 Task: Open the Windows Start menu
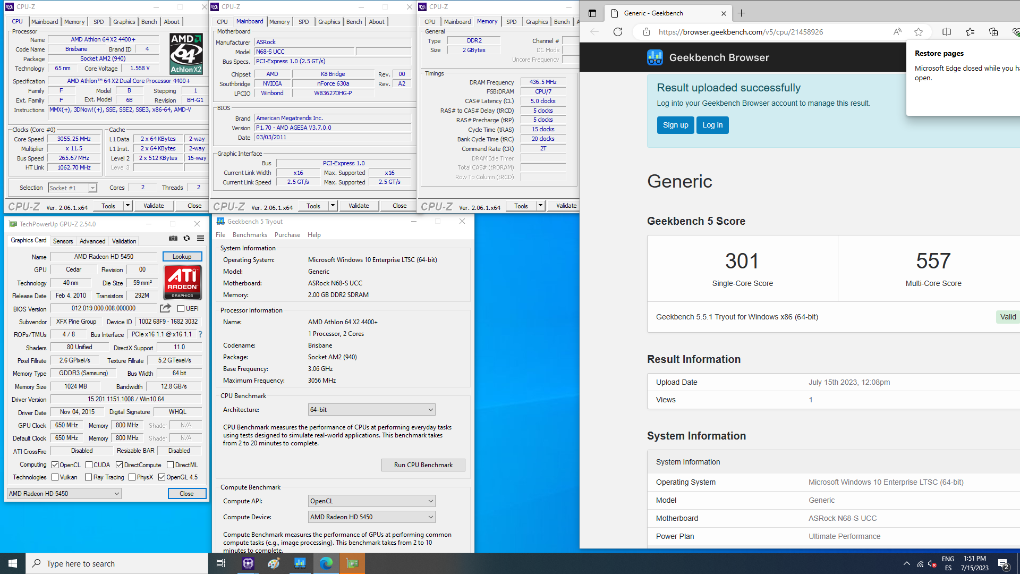(13, 563)
